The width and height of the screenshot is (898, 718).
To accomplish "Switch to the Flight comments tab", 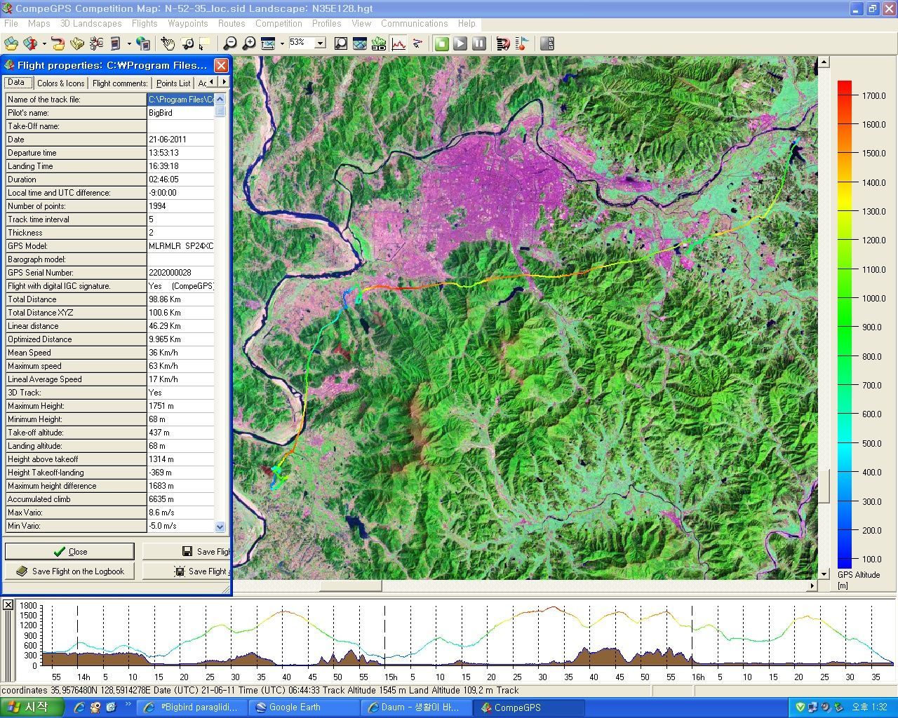I will click(120, 83).
